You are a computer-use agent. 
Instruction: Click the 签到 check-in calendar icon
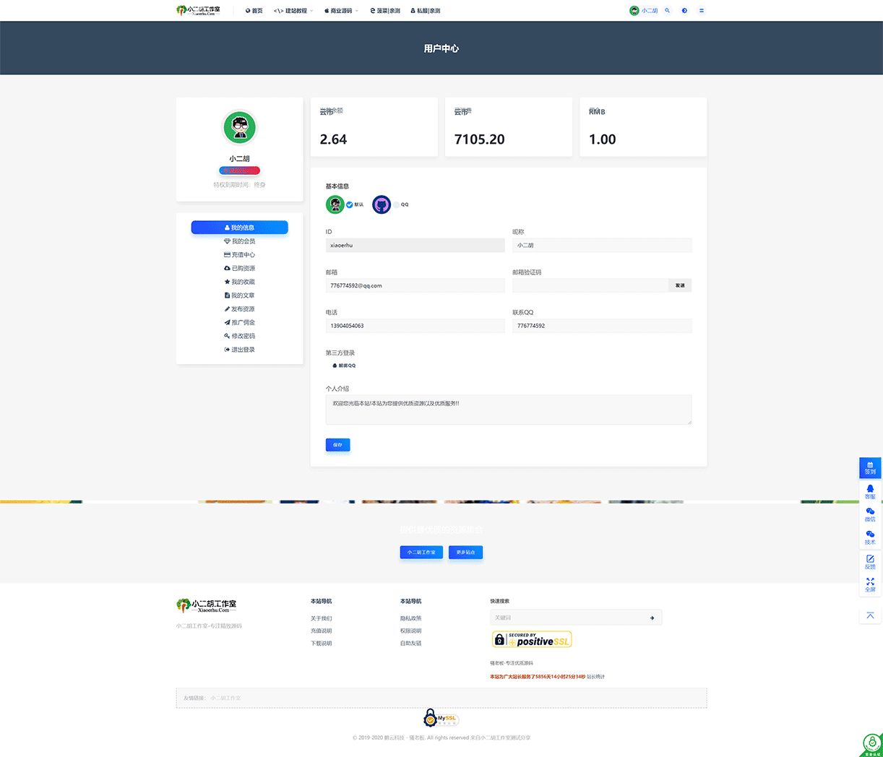(x=870, y=467)
